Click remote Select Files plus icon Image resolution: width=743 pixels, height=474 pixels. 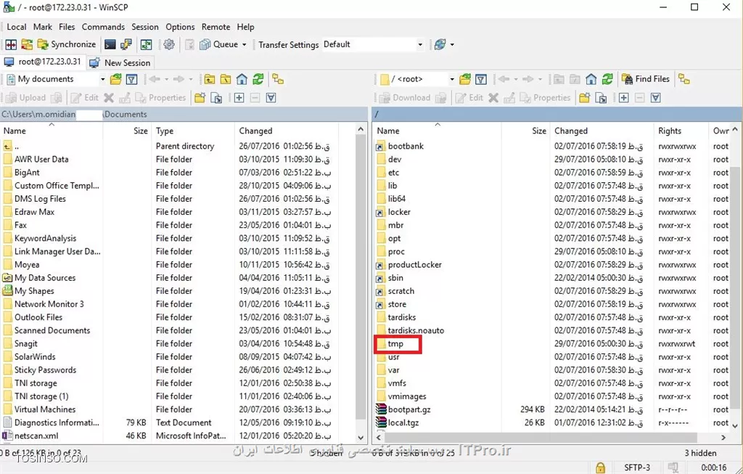623,98
